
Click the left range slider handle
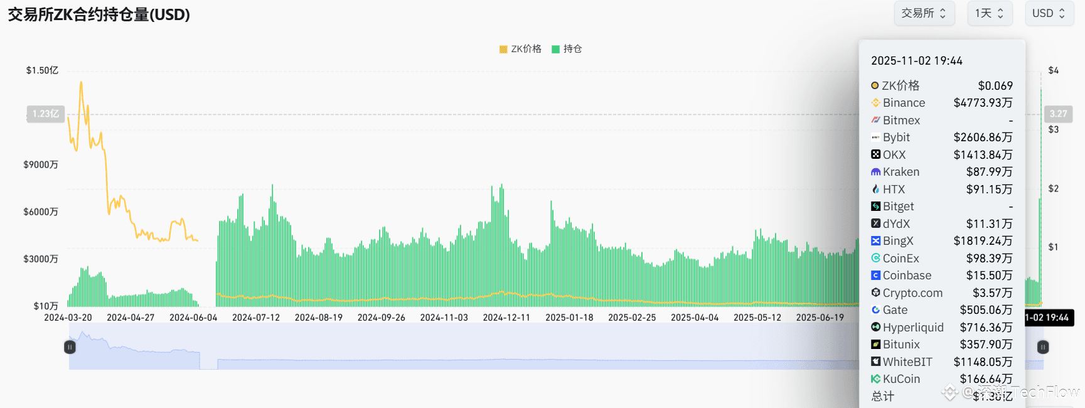tap(70, 347)
